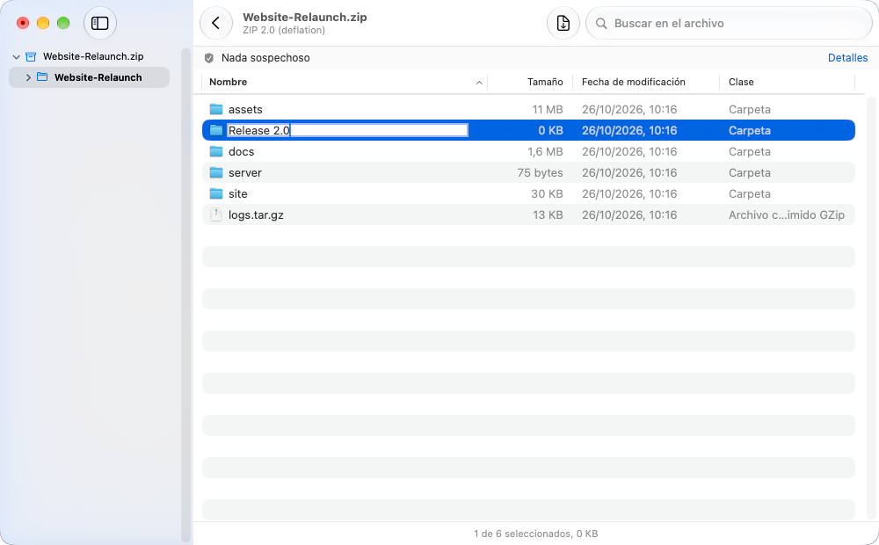This screenshot has width=879, height=545.
Task: Click the Archivo c...imido GZip class cell
Action: [787, 214]
